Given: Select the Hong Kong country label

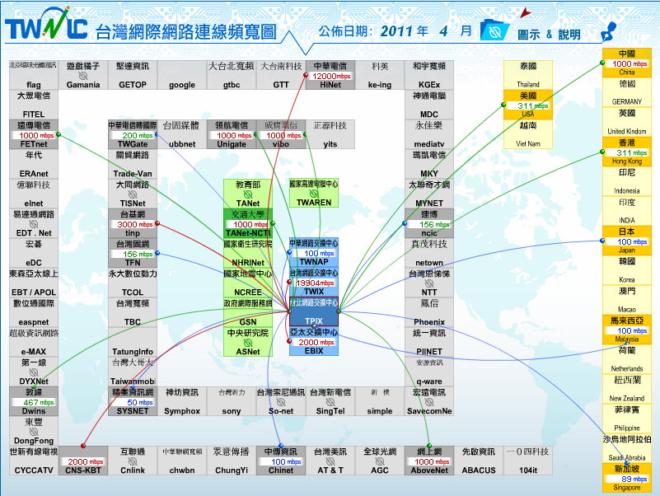Looking at the screenshot, I should point(627,161).
